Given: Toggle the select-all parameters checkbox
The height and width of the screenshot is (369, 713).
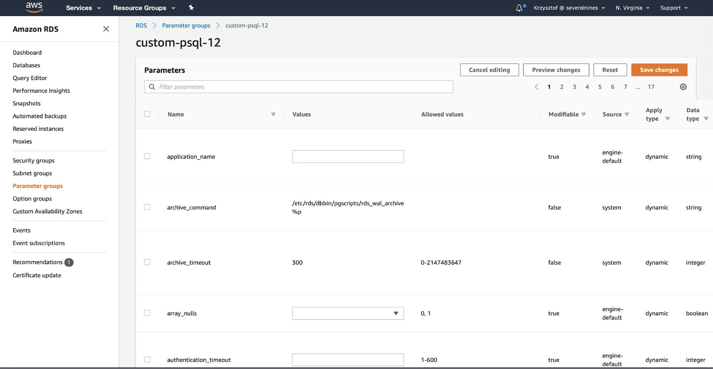Looking at the screenshot, I should click(x=147, y=114).
